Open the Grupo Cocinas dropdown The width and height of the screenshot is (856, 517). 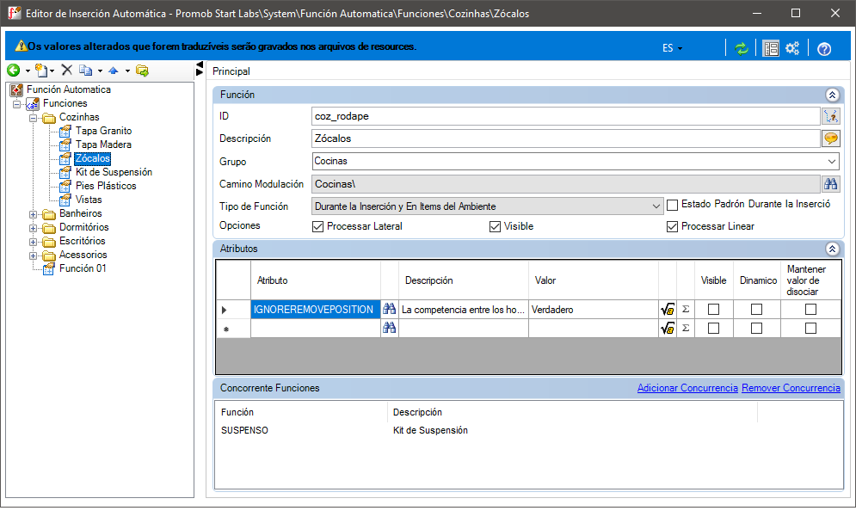point(831,162)
